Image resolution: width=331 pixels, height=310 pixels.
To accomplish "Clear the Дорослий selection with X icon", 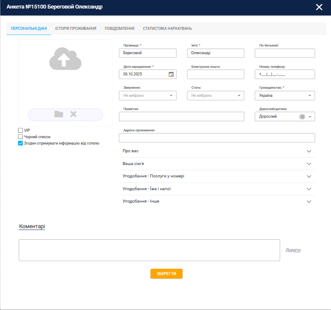I will (x=302, y=116).
